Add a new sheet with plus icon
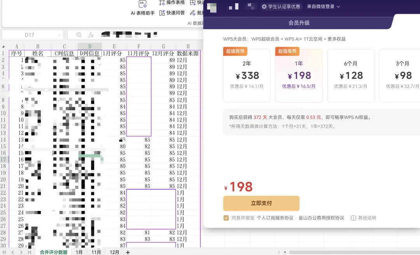 (128, 252)
